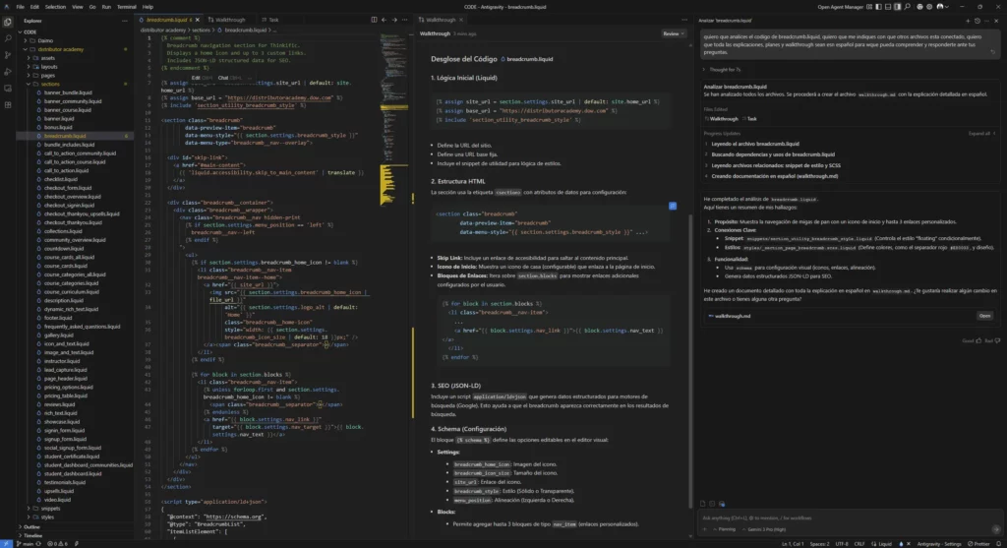Open the Source Control view

(x=8, y=54)
